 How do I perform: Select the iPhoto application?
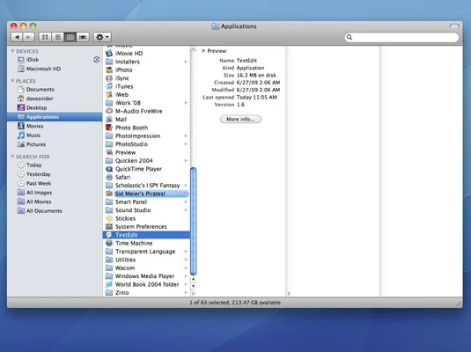click(x=147, y=70)
